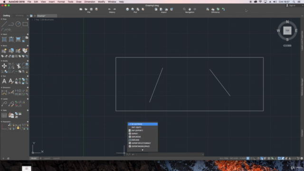Open Layers and Properties side panel
The image size is (304, 171).
(x=302, y=40)
